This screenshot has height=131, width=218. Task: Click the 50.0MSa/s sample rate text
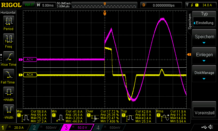point(64,3)
